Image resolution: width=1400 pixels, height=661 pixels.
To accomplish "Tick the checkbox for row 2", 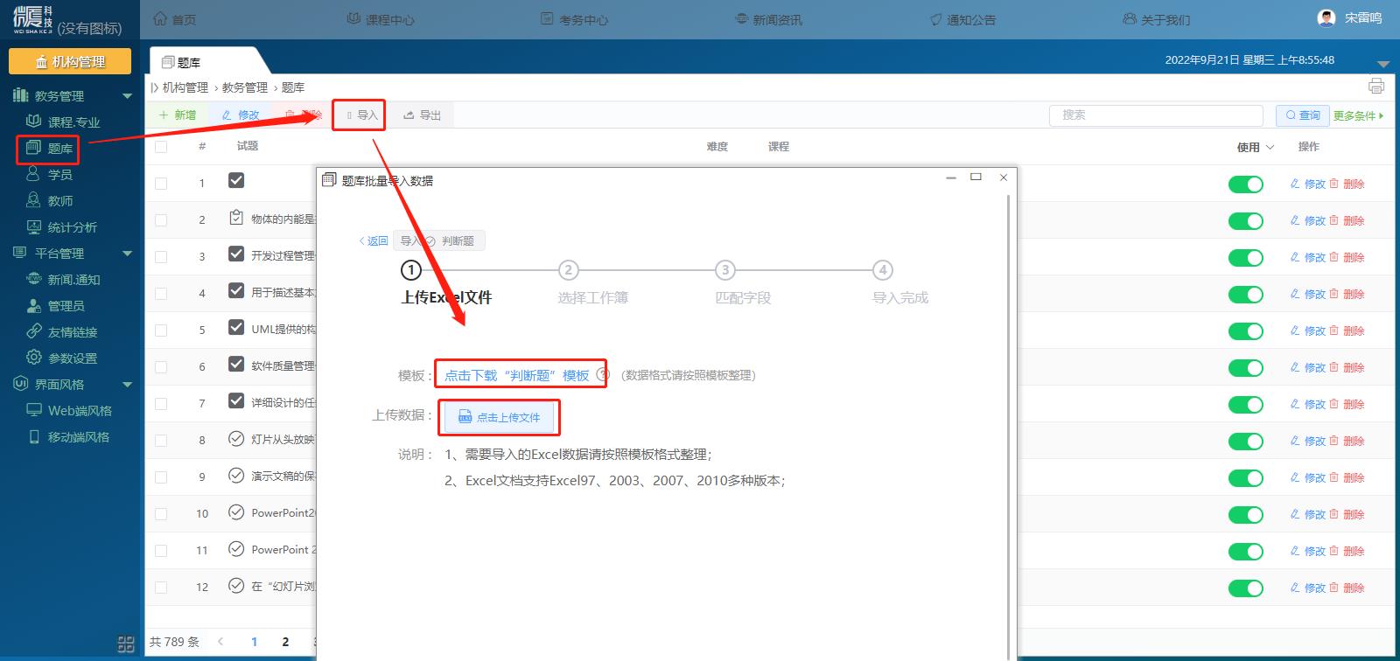I will pos(161,220).
